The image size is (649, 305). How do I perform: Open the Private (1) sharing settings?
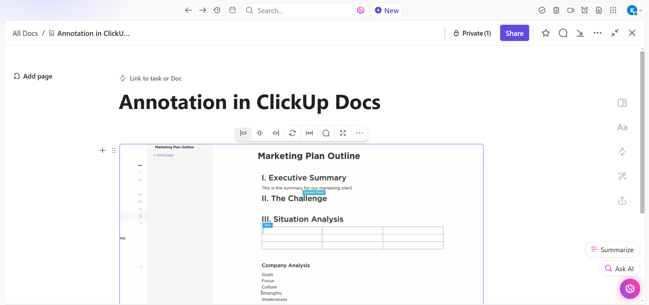click(x=472, y=33)
